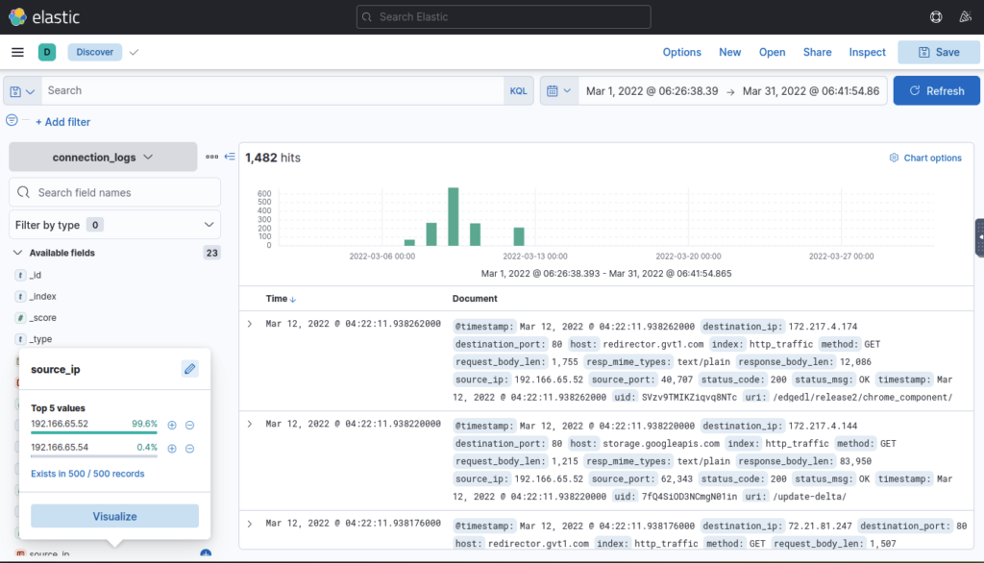Click the filter options icon

pyautogui.click(x=12, y=120)
